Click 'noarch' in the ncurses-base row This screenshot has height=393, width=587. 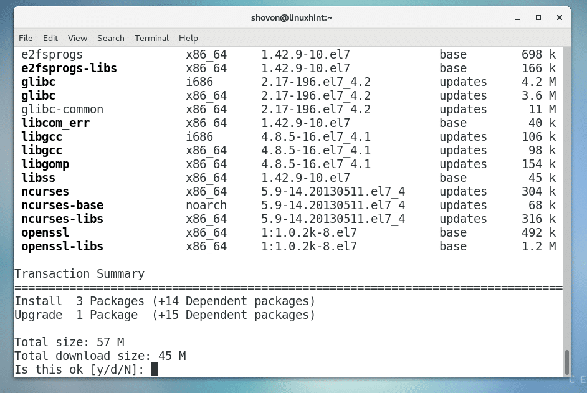(x=206, y=206)
